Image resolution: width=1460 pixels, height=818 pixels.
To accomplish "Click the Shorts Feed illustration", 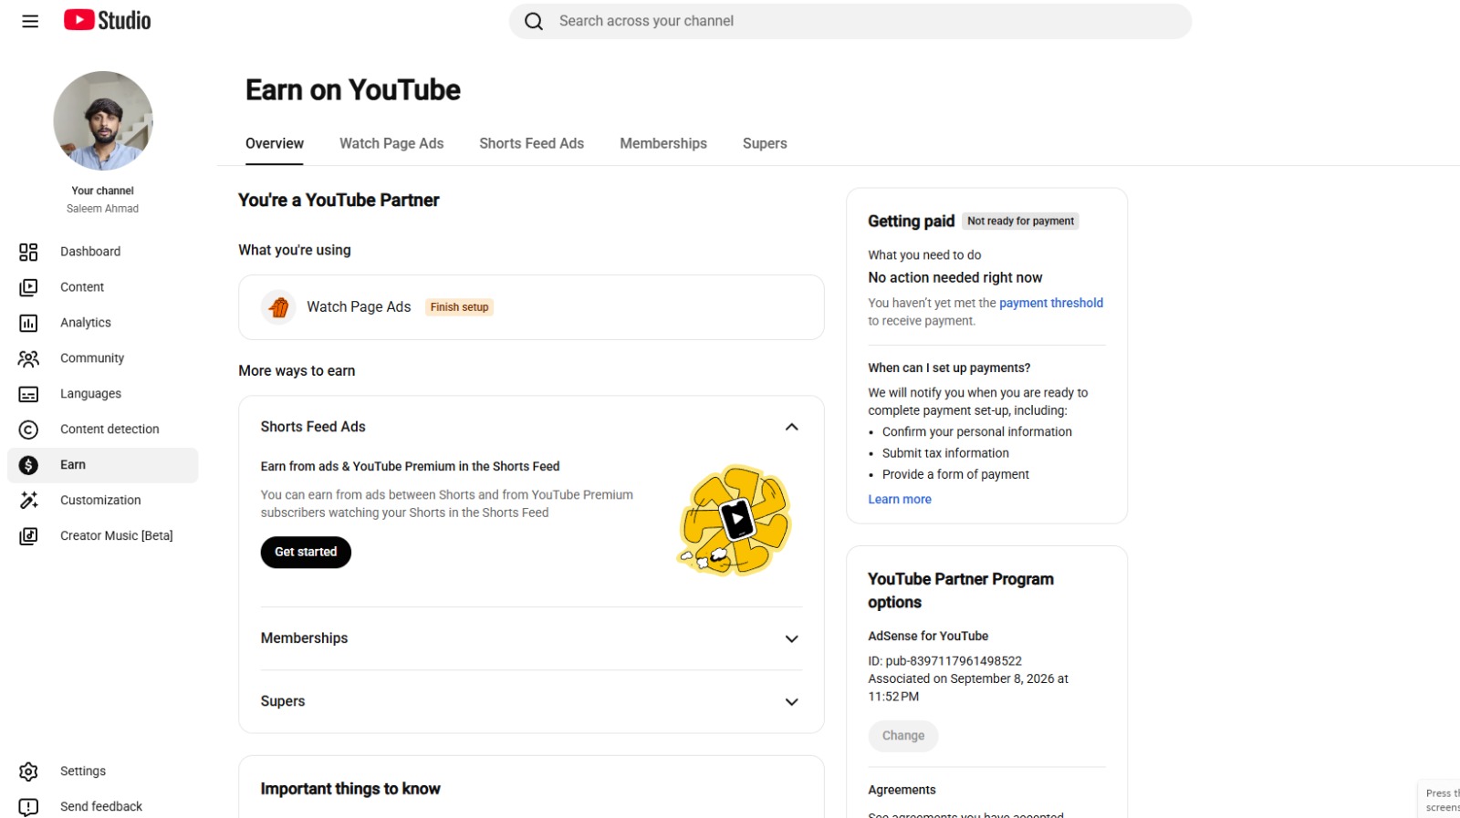I will [735, 521].
